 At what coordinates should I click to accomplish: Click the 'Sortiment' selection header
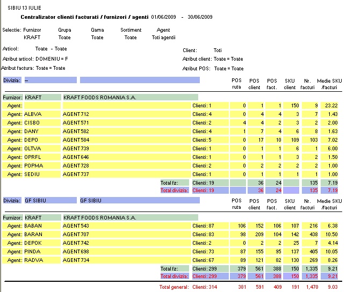click(131, 30)
